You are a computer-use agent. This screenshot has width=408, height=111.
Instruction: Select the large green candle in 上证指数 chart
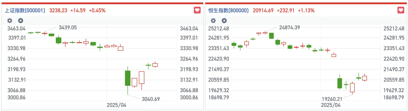(x=128, y=78)
